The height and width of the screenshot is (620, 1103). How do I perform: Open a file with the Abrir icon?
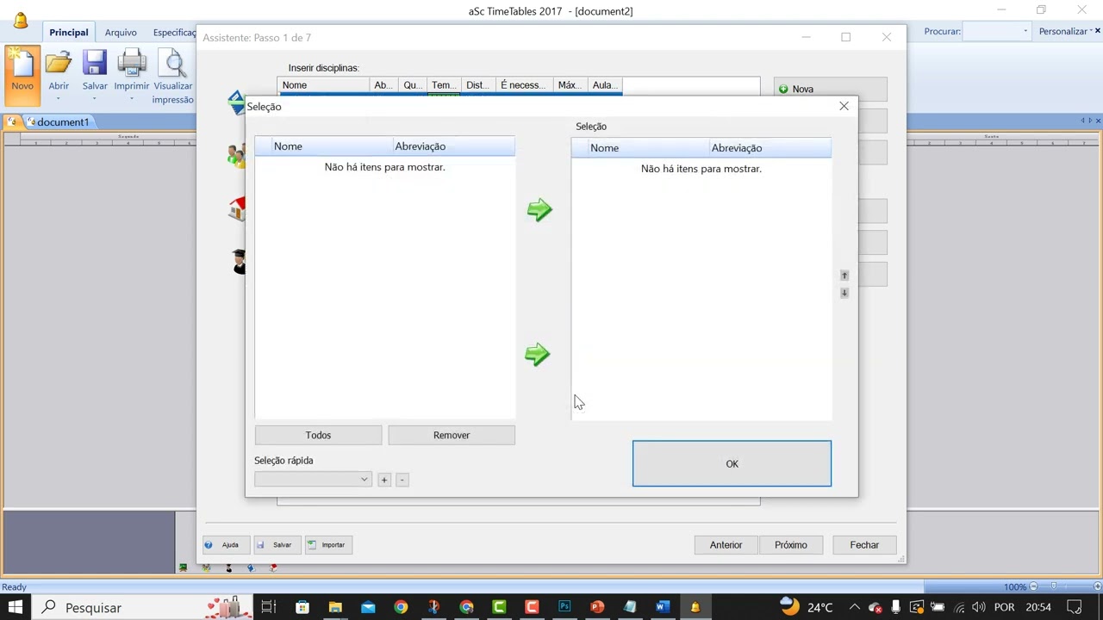tap(59, 64)
